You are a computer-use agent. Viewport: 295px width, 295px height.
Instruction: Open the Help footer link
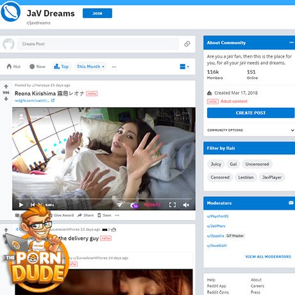[x=211, y=280]
